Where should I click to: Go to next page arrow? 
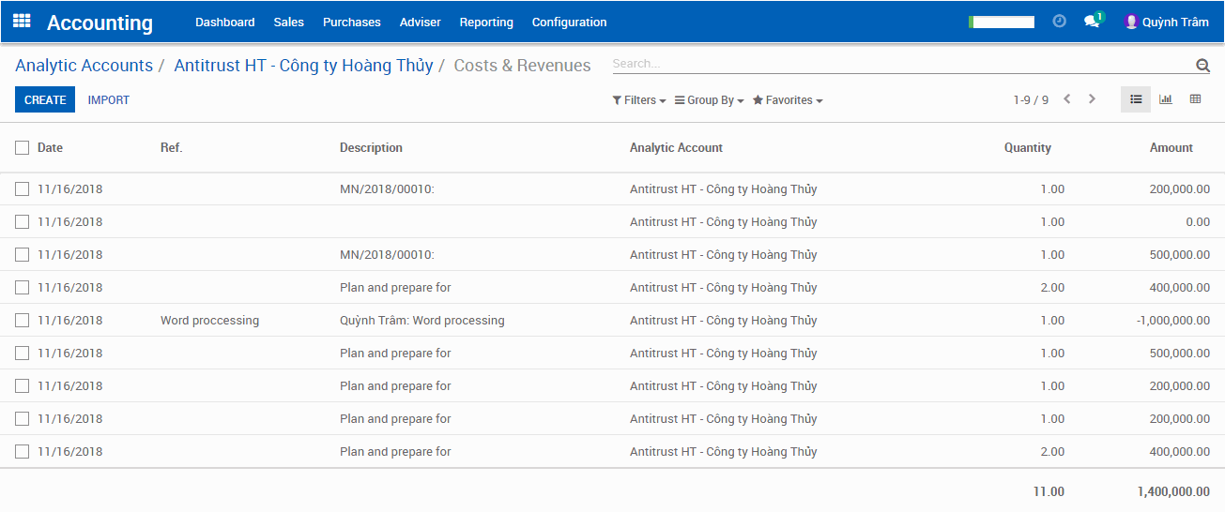(x=1092, y=99)
